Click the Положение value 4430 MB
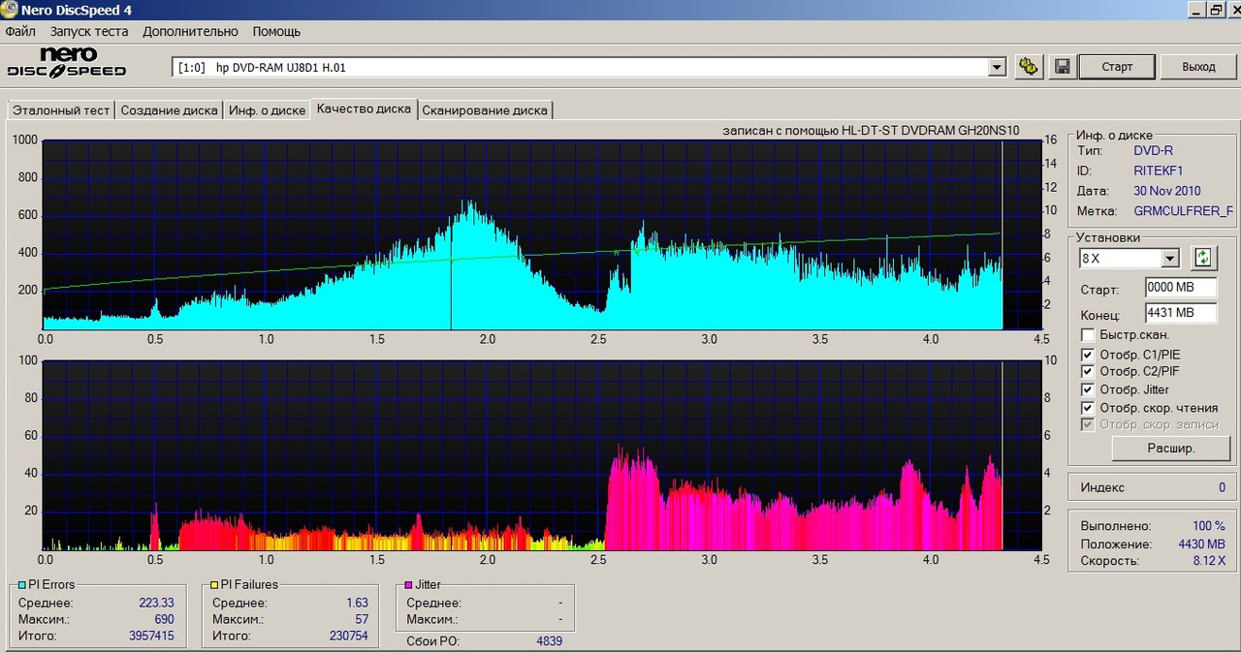Image resolution: width=1241 pixels, height=653 pixels. point(1202,544)
